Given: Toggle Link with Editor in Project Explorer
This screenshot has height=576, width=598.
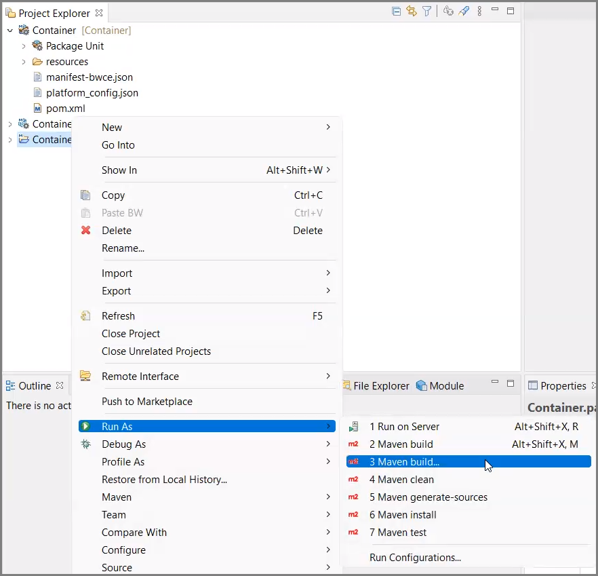Looking at the screenshot, I should pyautogui.click(x=412, y=11).
